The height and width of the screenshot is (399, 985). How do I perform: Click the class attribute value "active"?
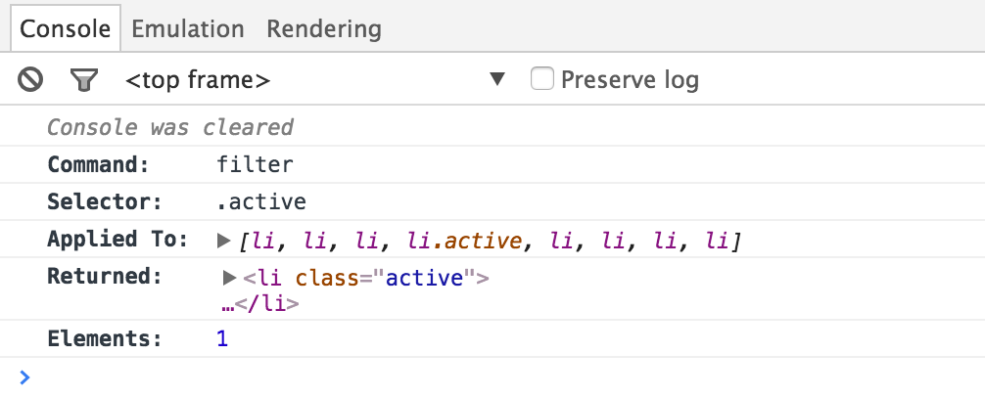424,278
